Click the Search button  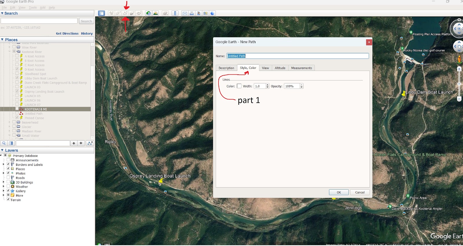click(86, 21)
